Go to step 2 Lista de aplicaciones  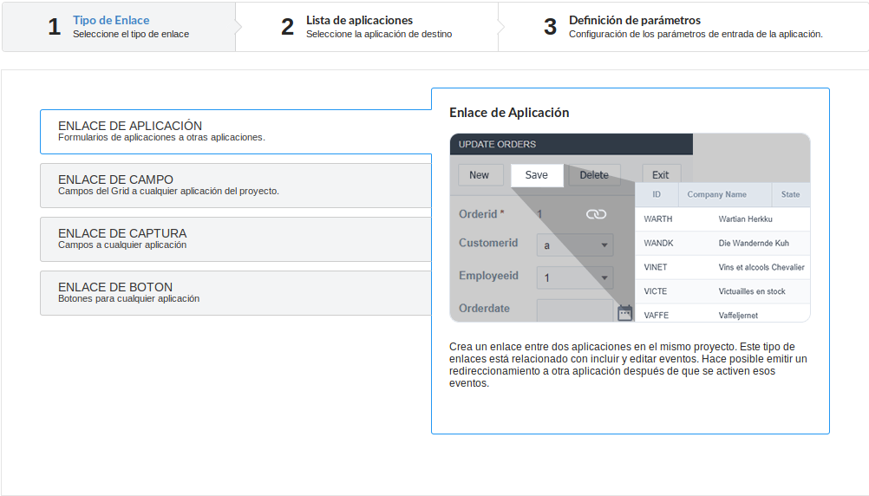[366, 27]
